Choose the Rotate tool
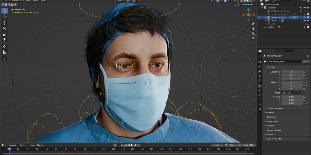Image resolution: width=311 pixels, height=155 pixels. click(x=4, y=28)
